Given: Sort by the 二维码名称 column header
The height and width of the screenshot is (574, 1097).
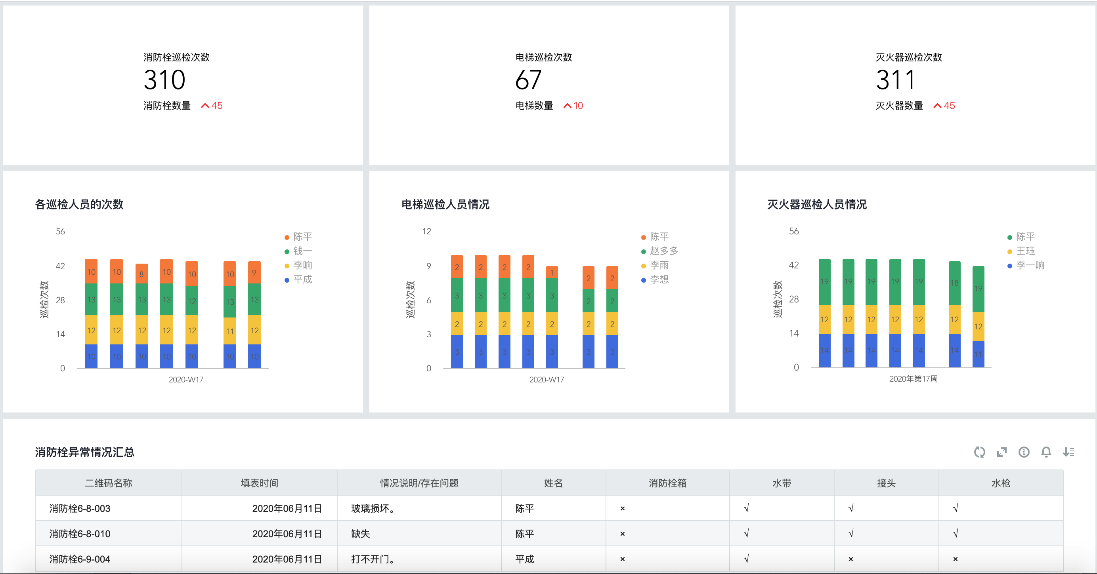Looking at the screenshot, I should 109,483.
